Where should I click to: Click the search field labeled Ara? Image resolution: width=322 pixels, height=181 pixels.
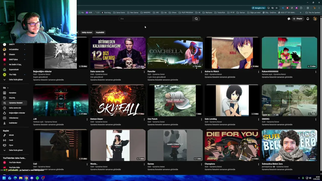(156, 19)
